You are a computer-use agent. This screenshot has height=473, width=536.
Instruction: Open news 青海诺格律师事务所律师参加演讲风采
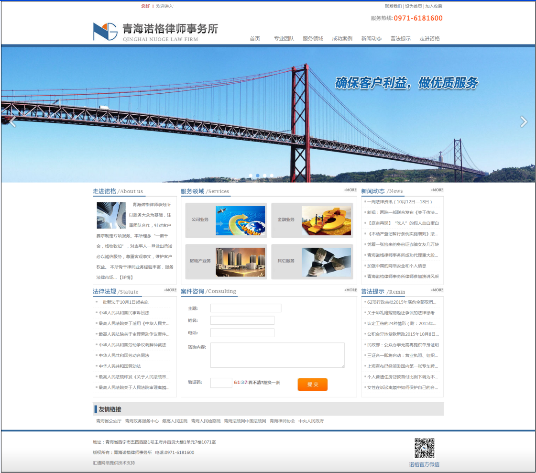point(403,276)
